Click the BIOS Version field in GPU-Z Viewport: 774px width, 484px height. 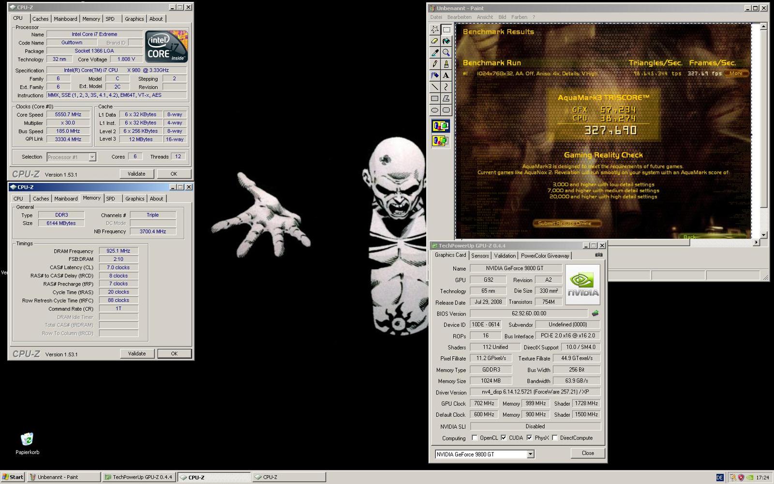point(529,314)
